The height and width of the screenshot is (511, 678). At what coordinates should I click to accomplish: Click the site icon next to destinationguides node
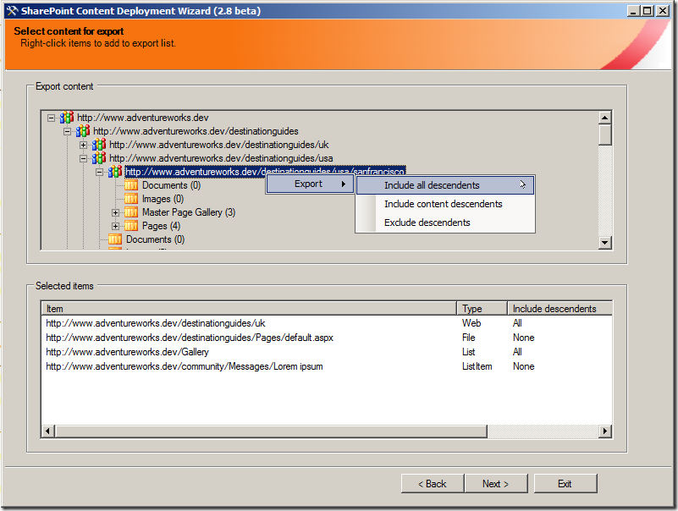(x=83, y=130)
